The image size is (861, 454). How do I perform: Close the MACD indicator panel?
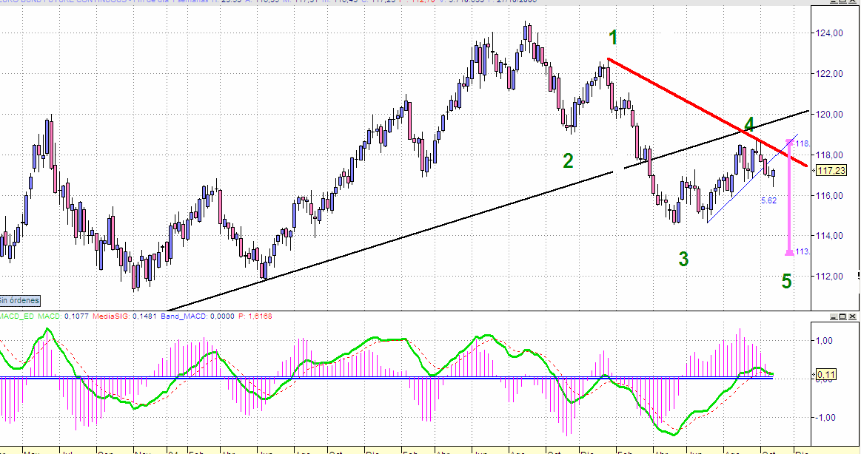[852, 316]
